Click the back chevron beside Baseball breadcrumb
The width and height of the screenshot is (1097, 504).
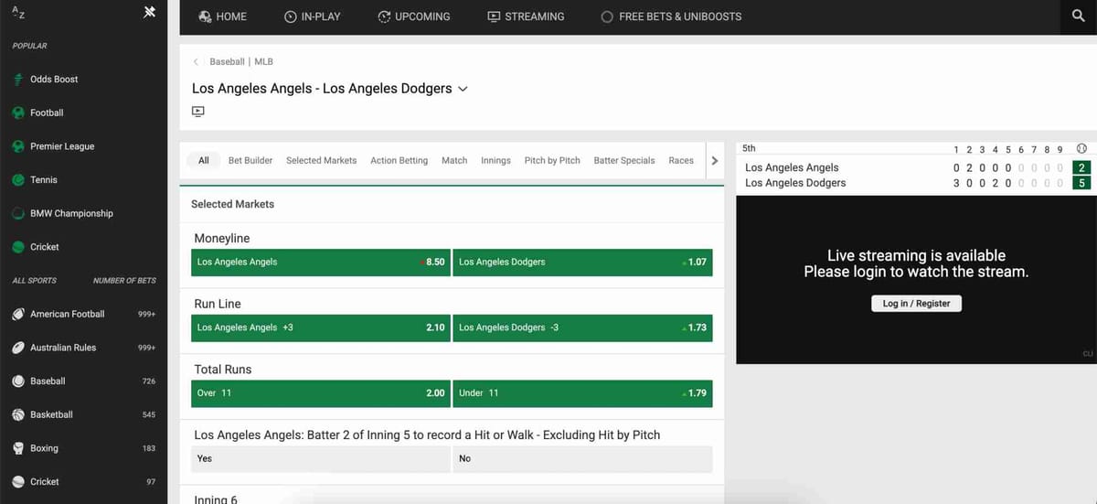click(x=196, y=62)
